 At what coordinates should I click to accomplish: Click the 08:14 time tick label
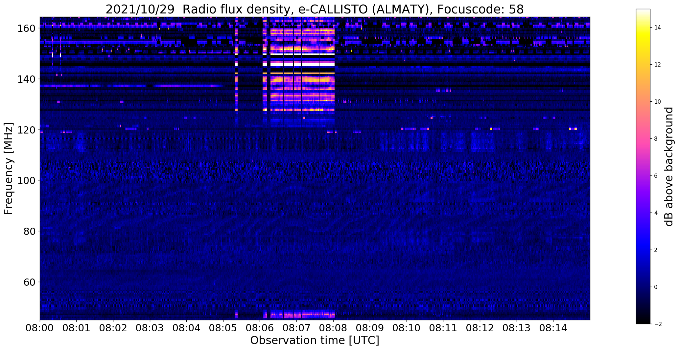point(553,328)
